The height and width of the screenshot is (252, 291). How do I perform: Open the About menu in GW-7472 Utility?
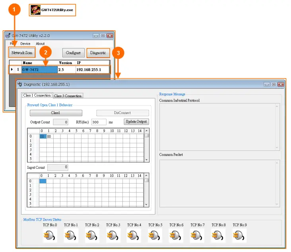(x=40, y=44)
